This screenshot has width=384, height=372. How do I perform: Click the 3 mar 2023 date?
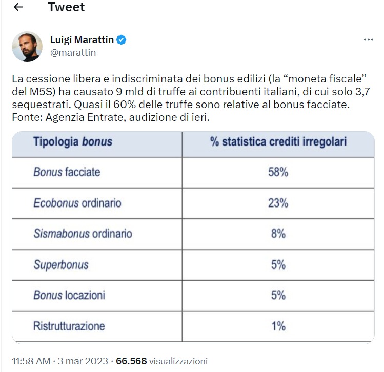83,361
